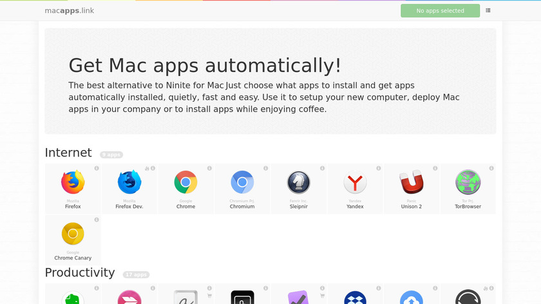Image resolution: width=541 pixels, height=304 pixels.
Task: Select the blue cloud upload app icon
Action: [412, 298]
